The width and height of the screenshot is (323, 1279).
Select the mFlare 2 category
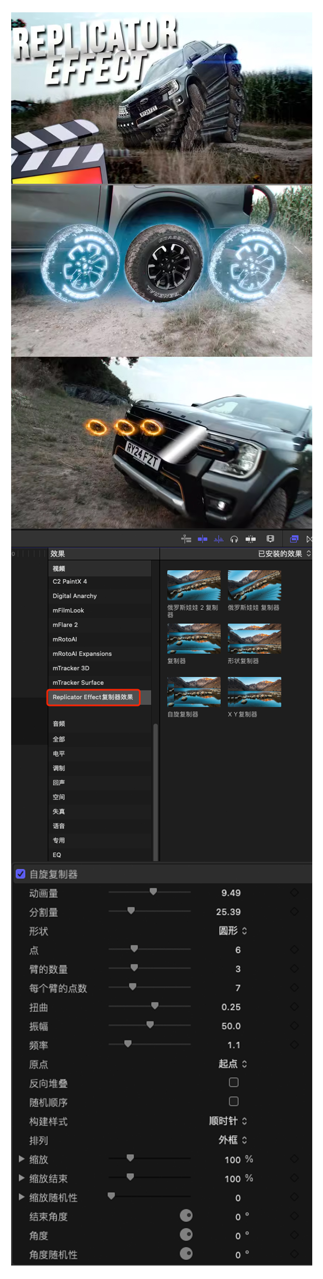coord(99,625)
